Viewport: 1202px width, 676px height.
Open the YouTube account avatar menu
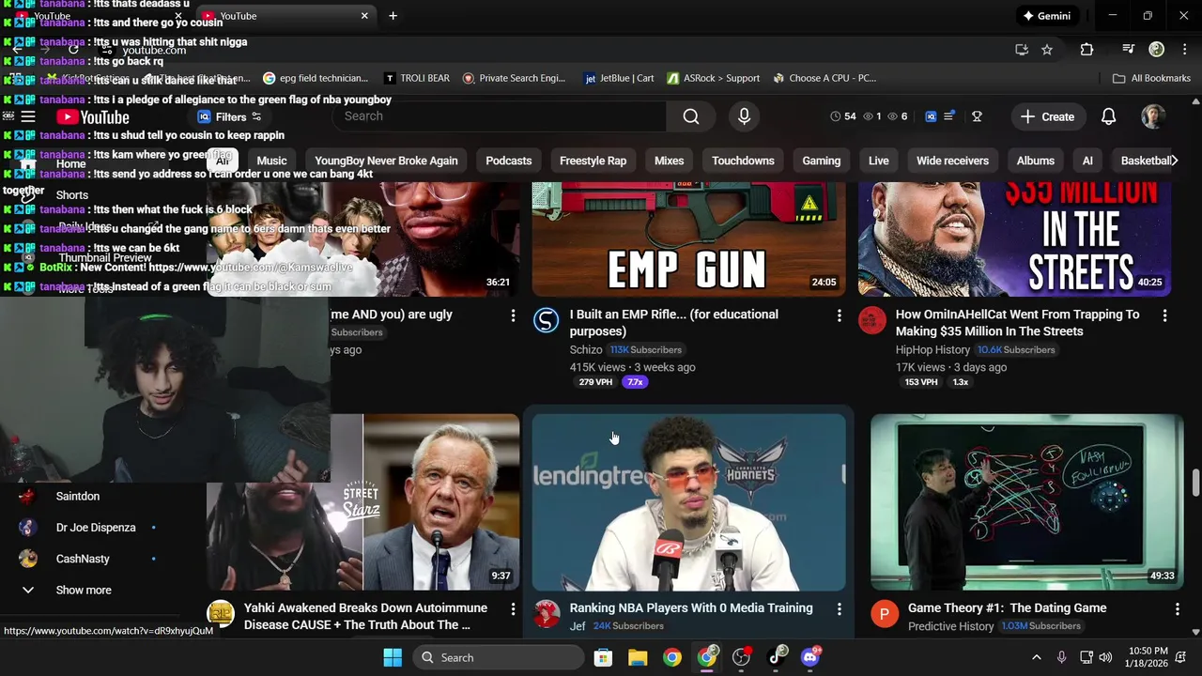[x=1153, y=116]
